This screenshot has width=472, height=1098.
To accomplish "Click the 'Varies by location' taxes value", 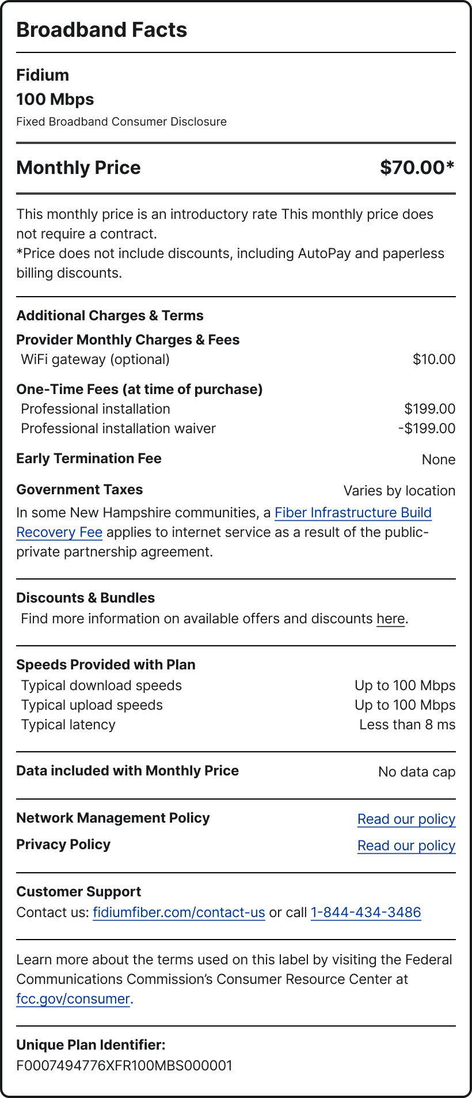I will [x=399, y=491].
